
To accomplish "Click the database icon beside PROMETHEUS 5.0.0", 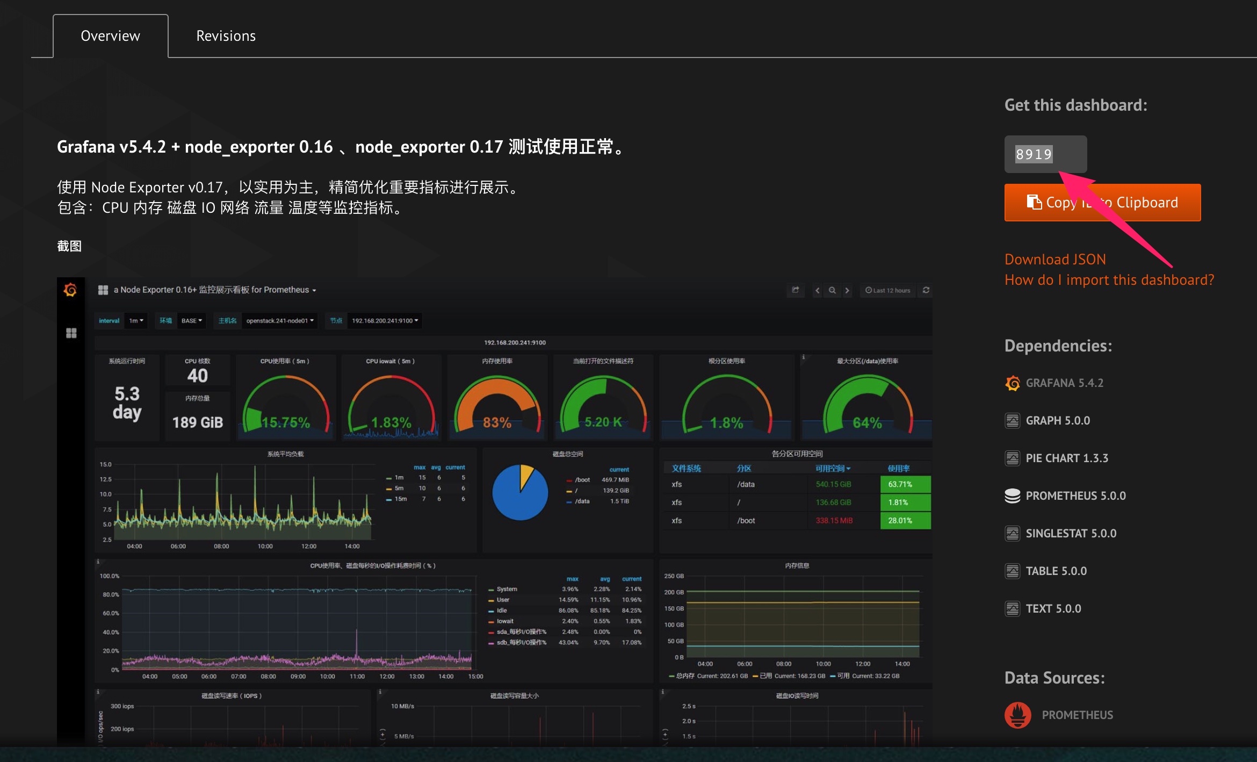I will 1013,496.
